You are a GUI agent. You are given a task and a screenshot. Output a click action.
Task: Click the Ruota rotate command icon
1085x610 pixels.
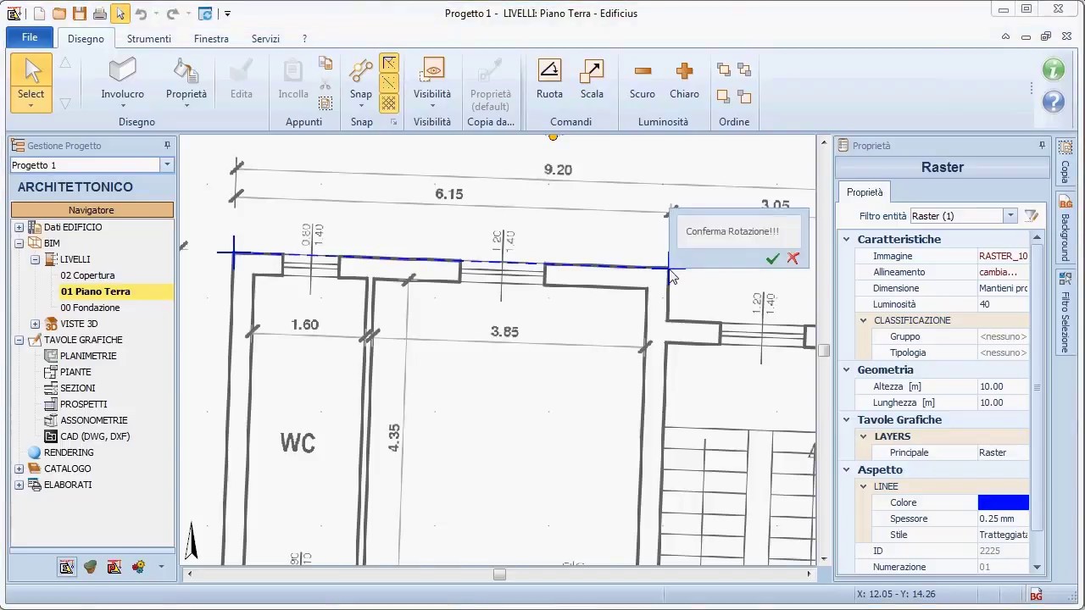(549, 71)
